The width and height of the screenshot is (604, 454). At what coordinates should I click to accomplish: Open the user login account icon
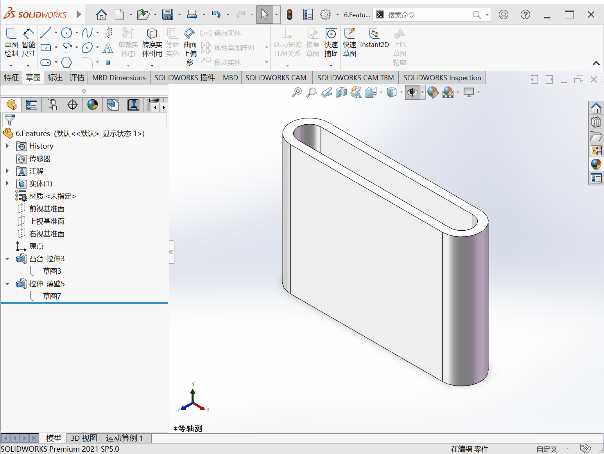(x=504, y=15)
